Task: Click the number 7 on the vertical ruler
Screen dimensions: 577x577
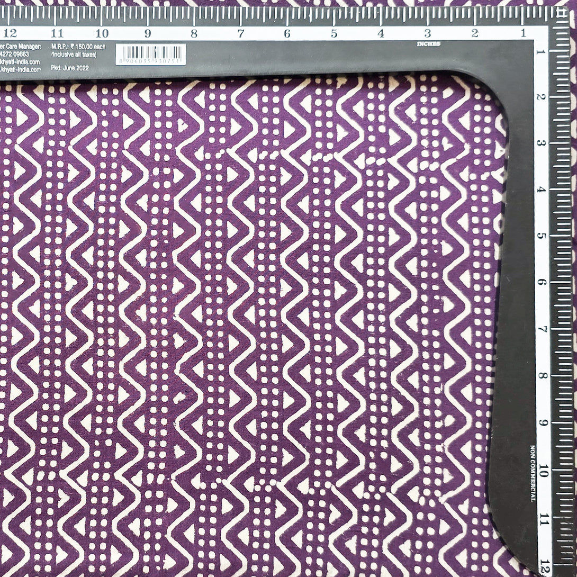Action: (542, 329)
